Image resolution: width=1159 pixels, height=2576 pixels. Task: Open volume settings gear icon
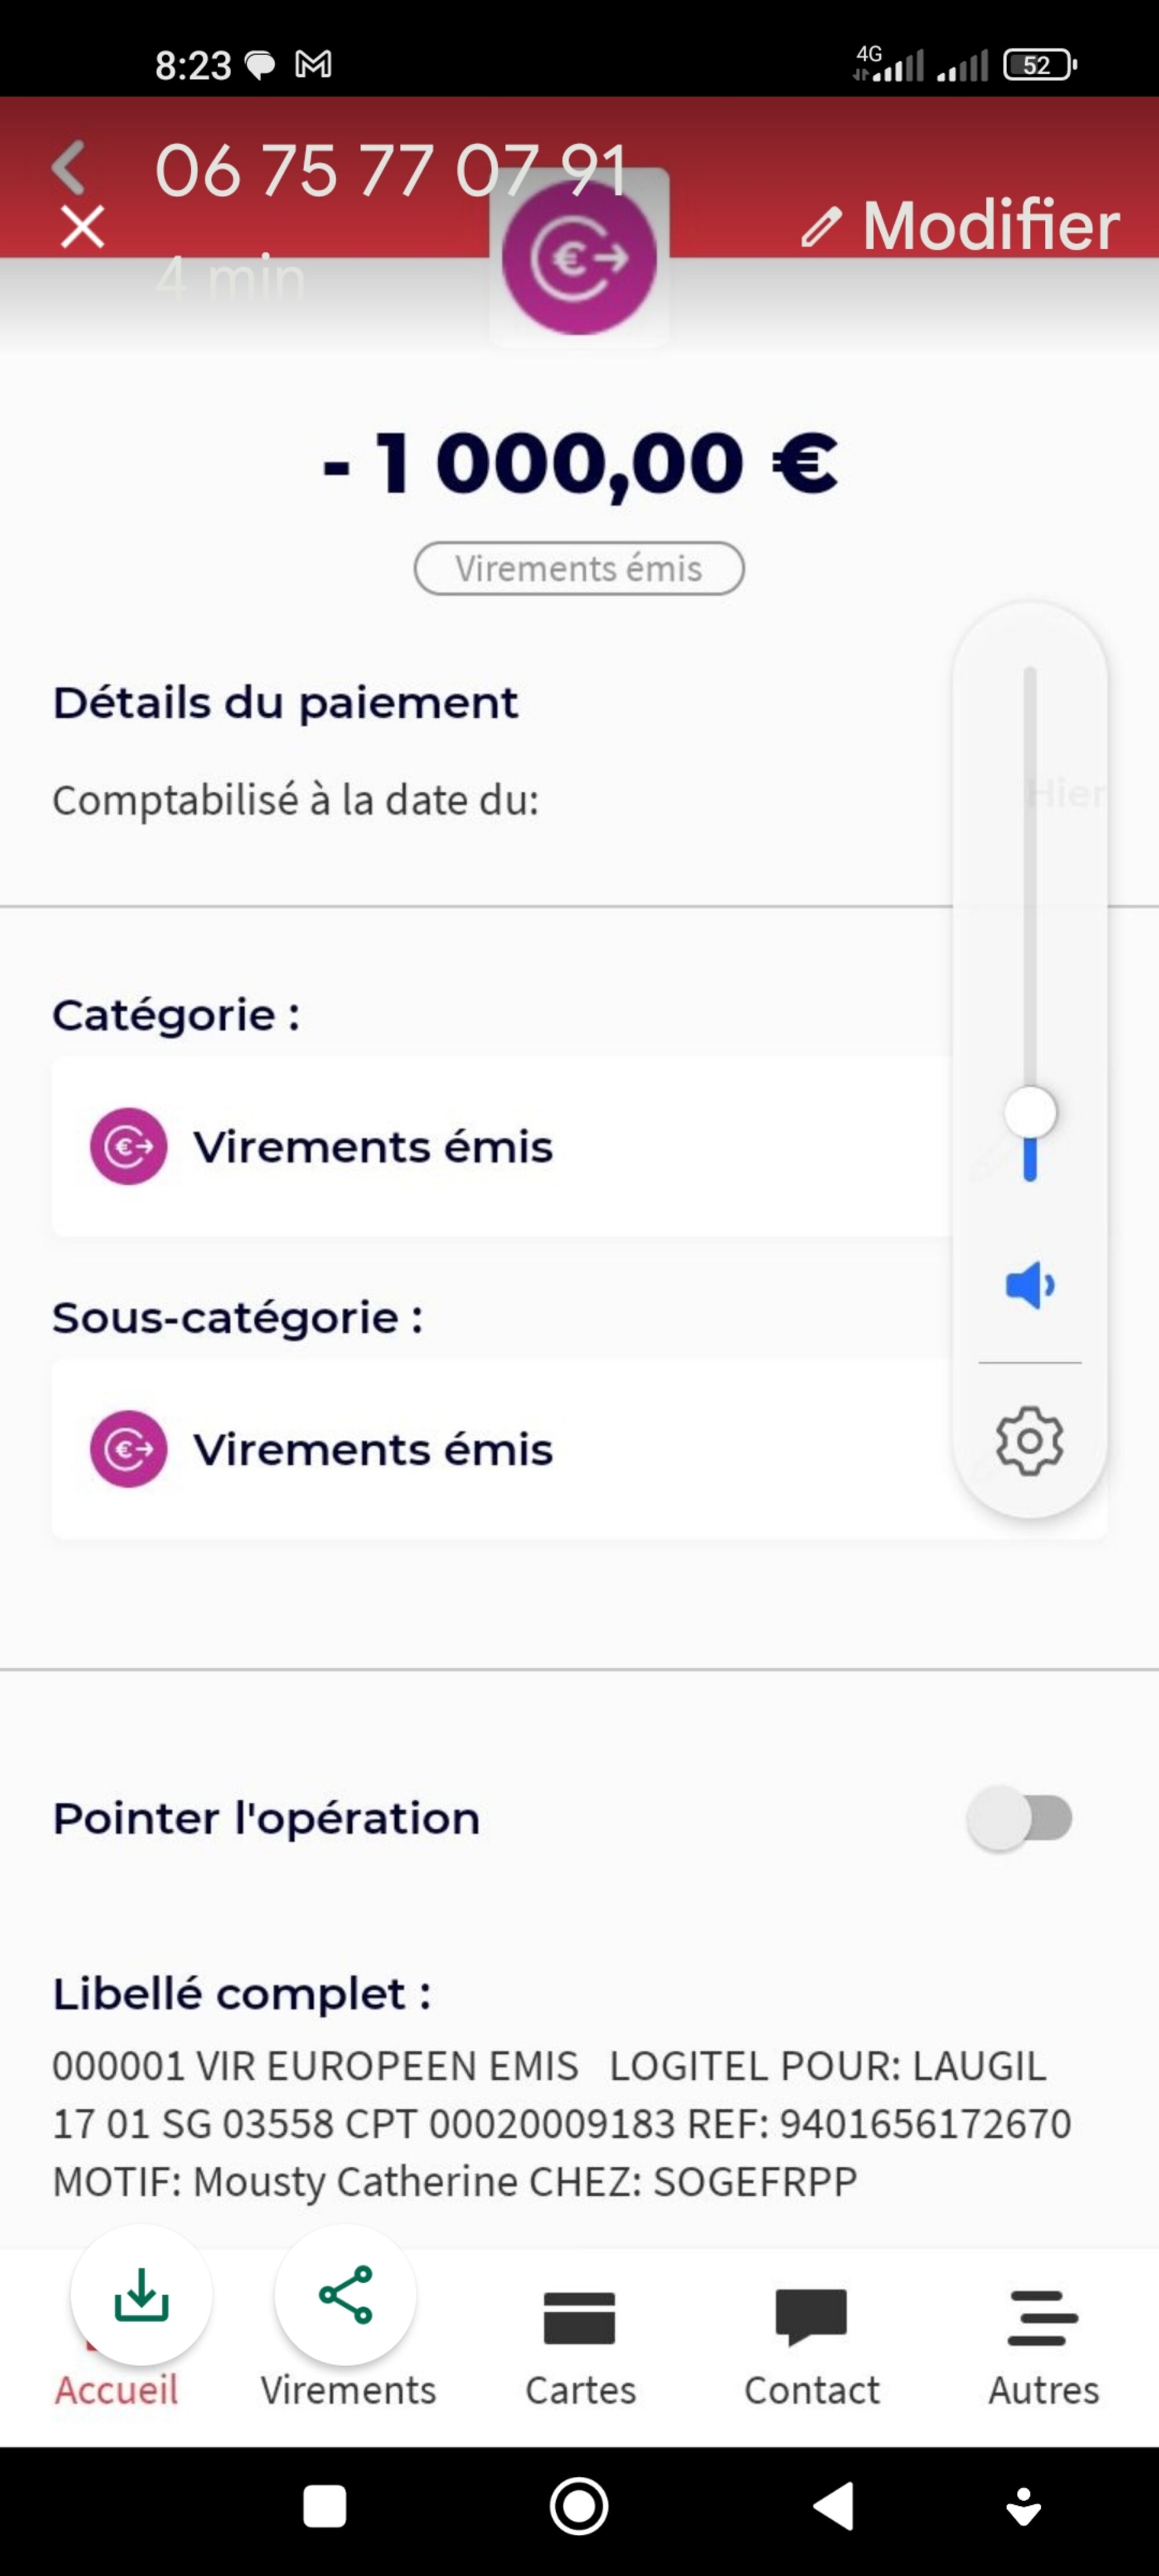1030,1441
